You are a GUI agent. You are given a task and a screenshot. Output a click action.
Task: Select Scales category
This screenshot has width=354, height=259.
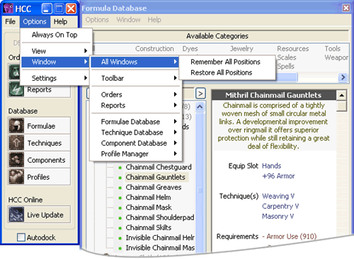point(287,57)
